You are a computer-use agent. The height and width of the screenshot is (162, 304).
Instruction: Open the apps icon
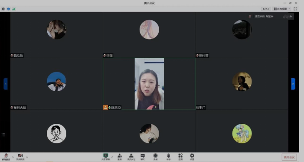pyautogui.click(x=180, y=157)
